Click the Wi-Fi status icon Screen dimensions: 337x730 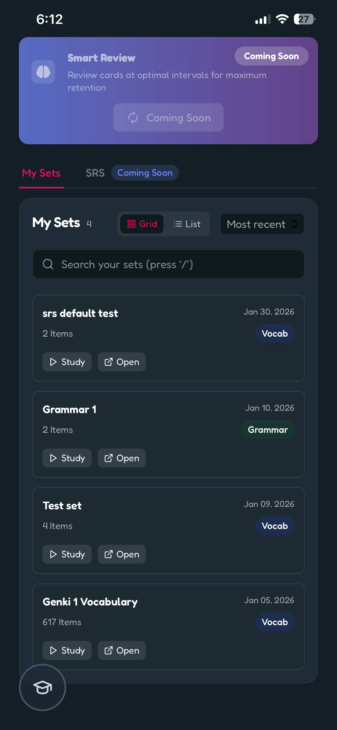coord(282,19)
